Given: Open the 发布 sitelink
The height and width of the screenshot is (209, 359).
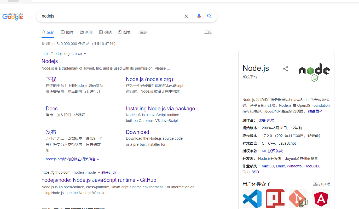Looking at the screenshot, I should 51,132.
